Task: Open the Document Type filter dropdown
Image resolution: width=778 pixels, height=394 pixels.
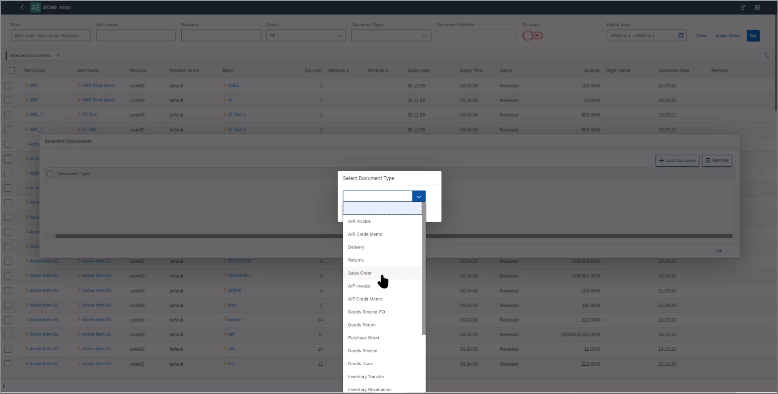Action: pos(424,36)
